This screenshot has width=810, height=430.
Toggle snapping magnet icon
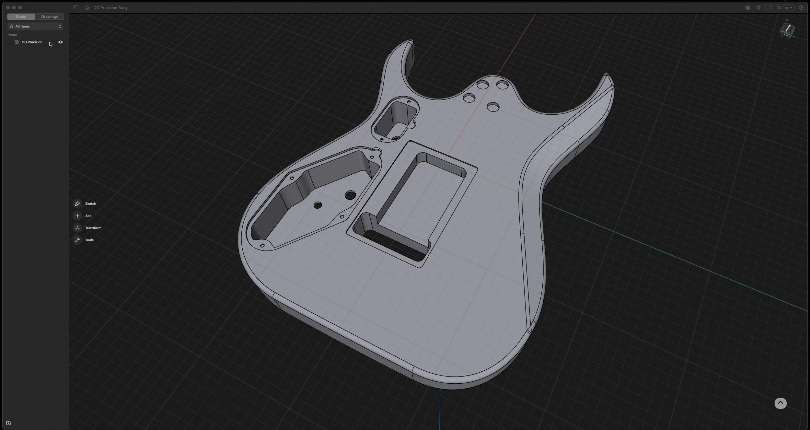point(758,7)
